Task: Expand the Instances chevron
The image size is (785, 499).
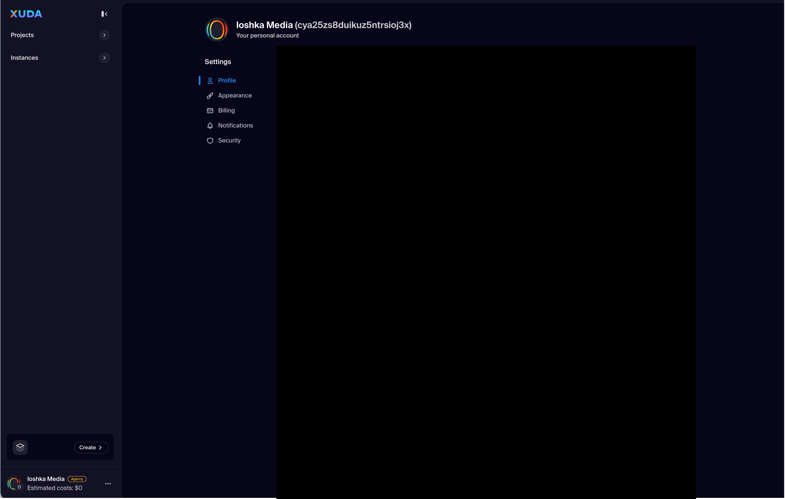Action: (x=104, y=58)
